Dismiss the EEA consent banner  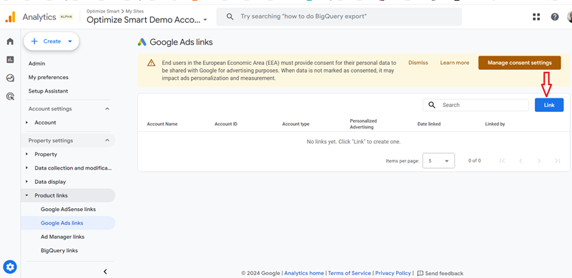tap(418, 63)
